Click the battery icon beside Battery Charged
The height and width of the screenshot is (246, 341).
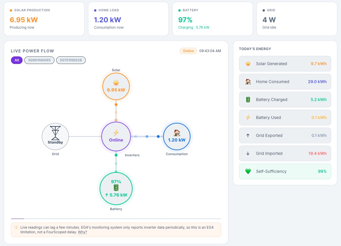248,100
